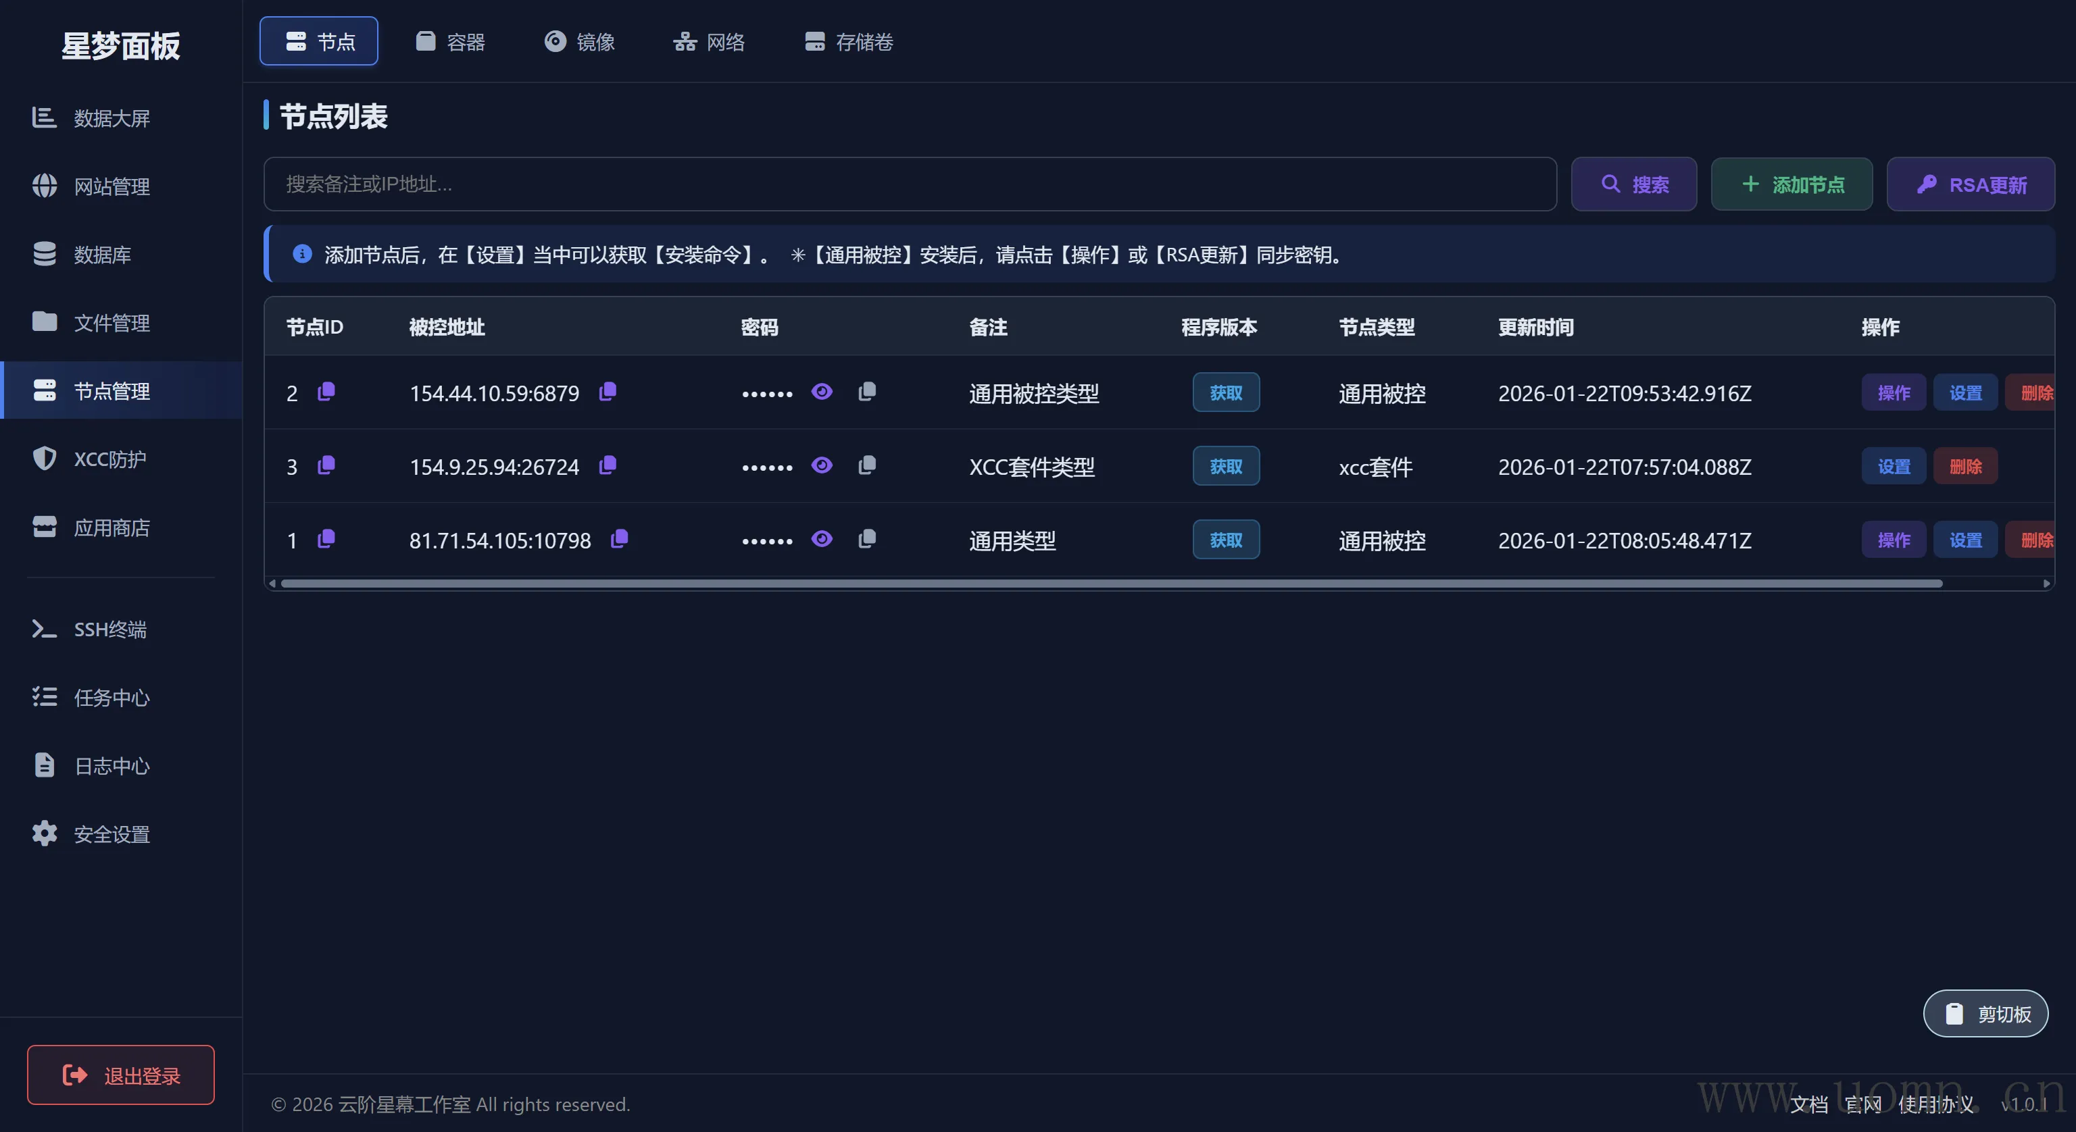Switch to the 镜像 tab
The image size is (2076, 1132).
[579, 41]
